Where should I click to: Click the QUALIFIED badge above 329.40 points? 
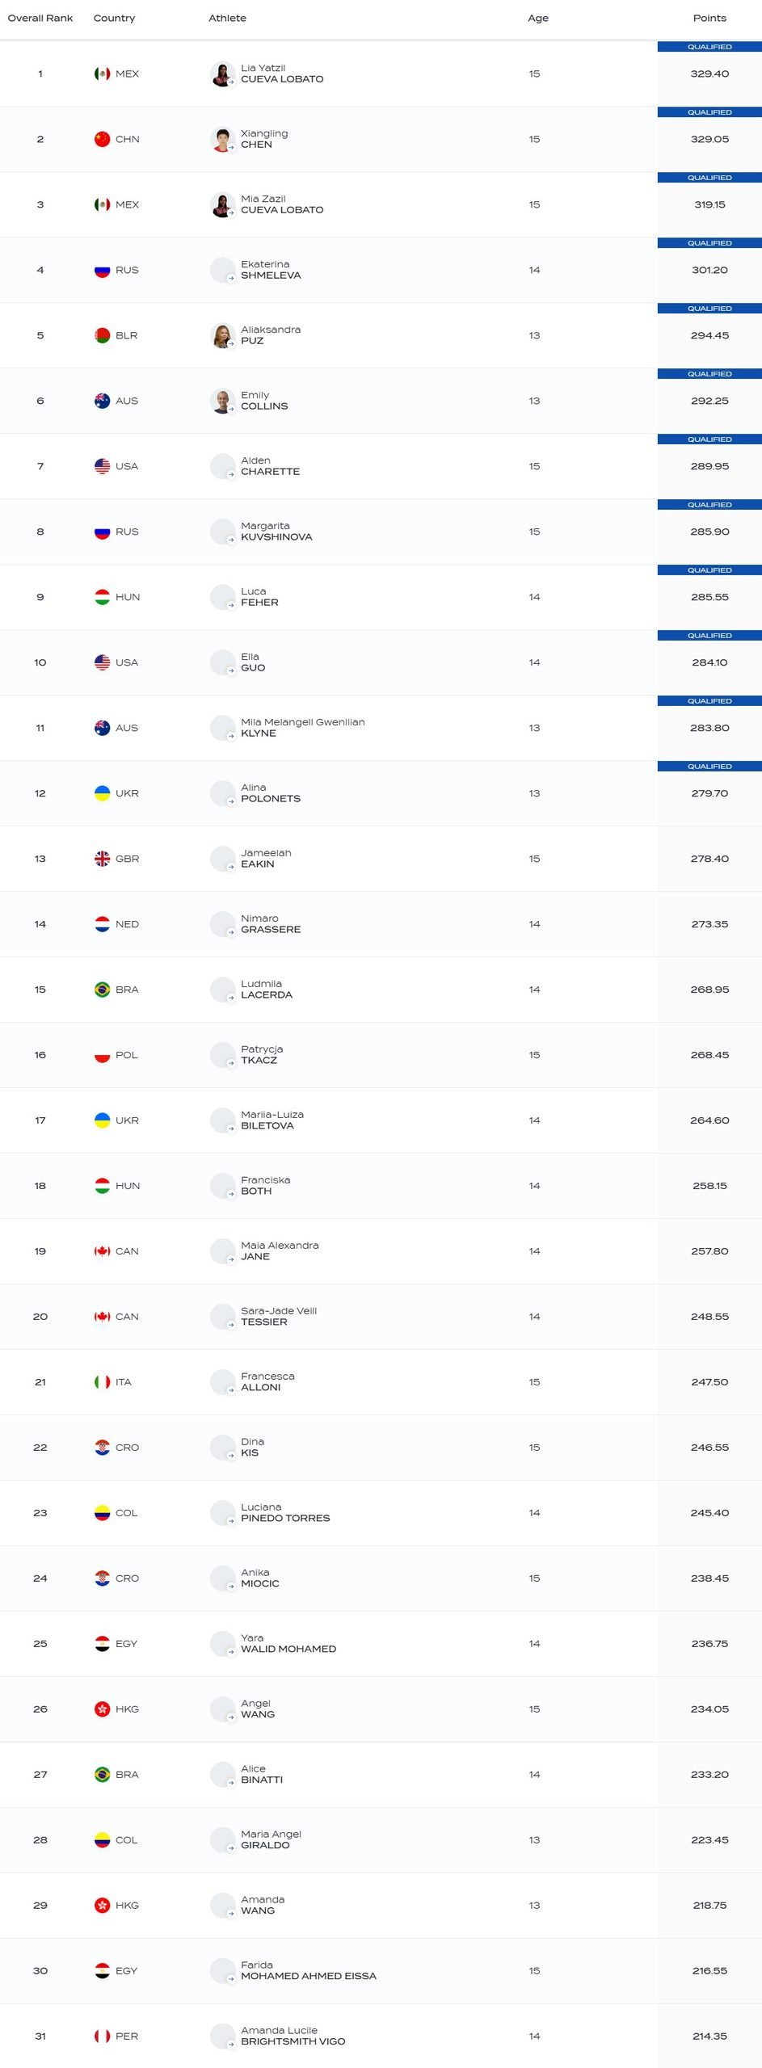click(709, 47)
